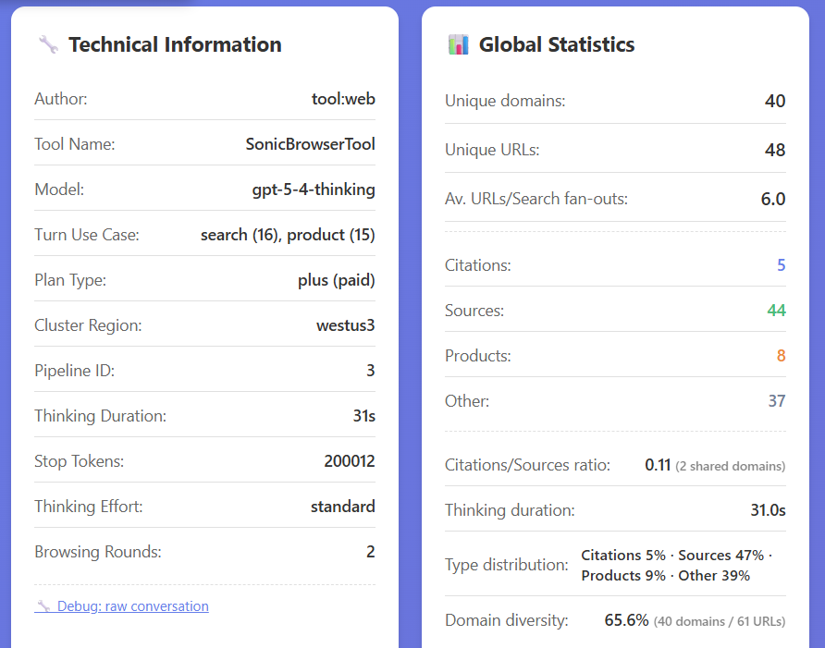
Task: Select the Global Statistics heading text
Action: pos(556,44)
